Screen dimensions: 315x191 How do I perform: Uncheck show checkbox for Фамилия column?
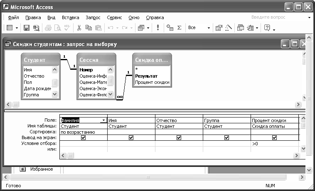(x=83, y=137)
